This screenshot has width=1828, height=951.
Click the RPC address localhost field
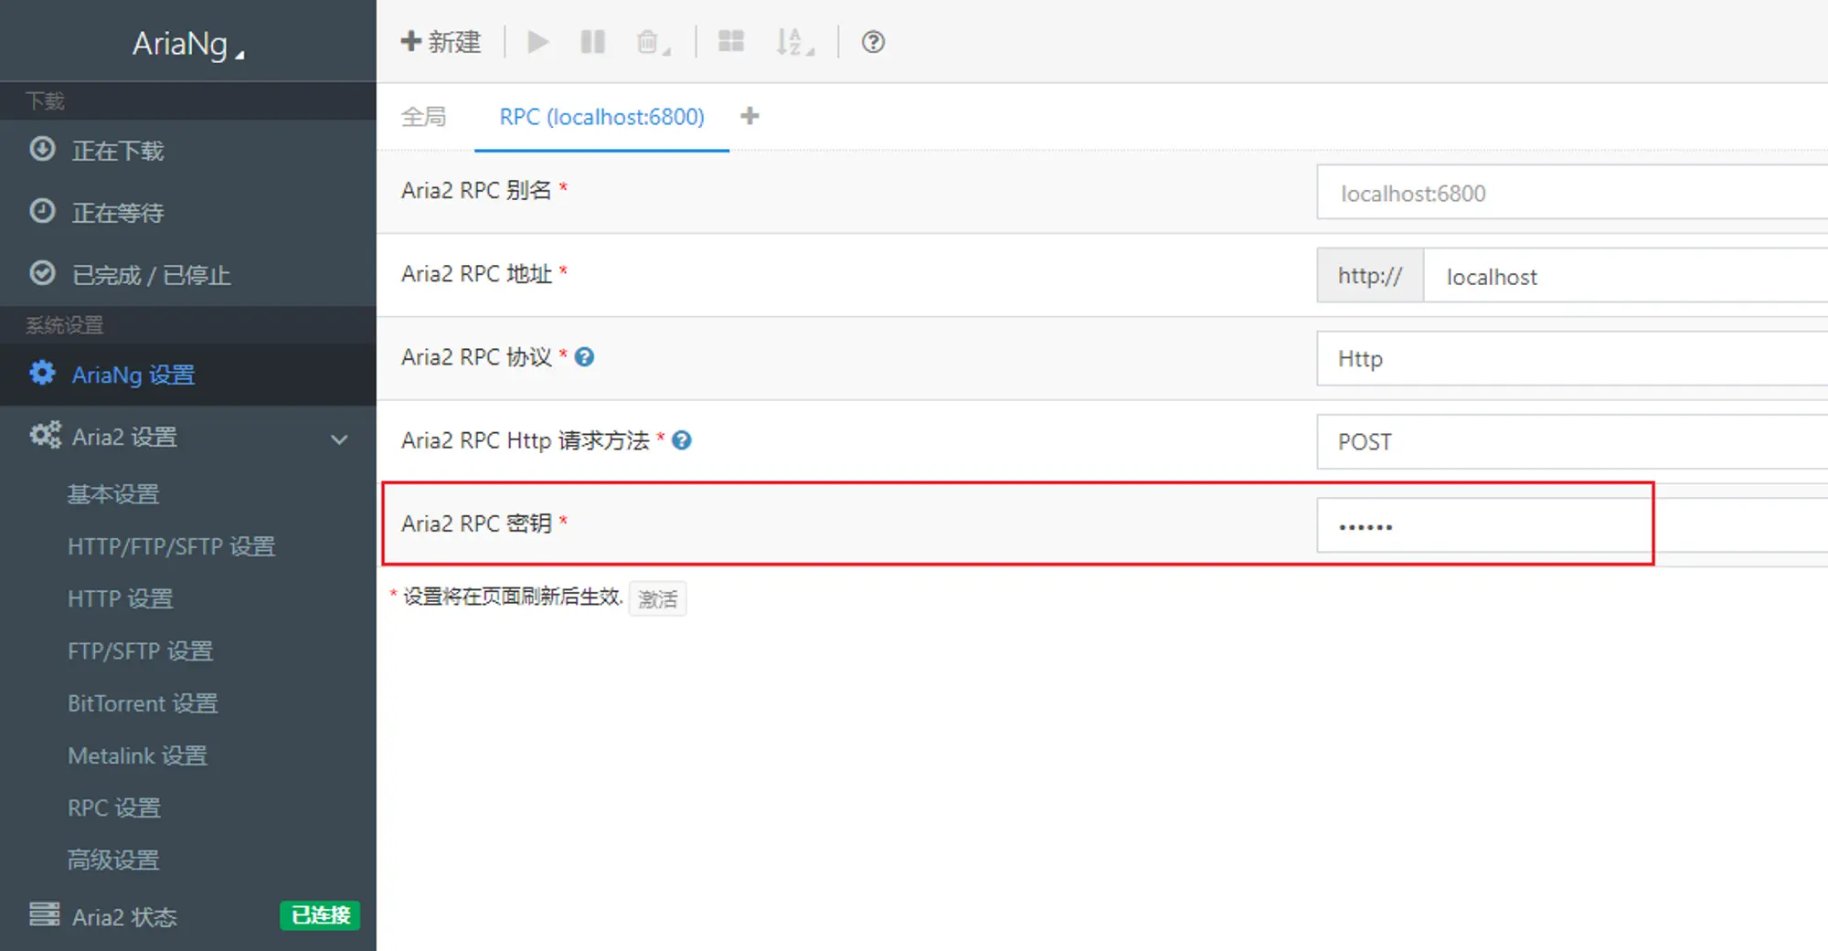pyautogui.click(x=1626, y=276)
